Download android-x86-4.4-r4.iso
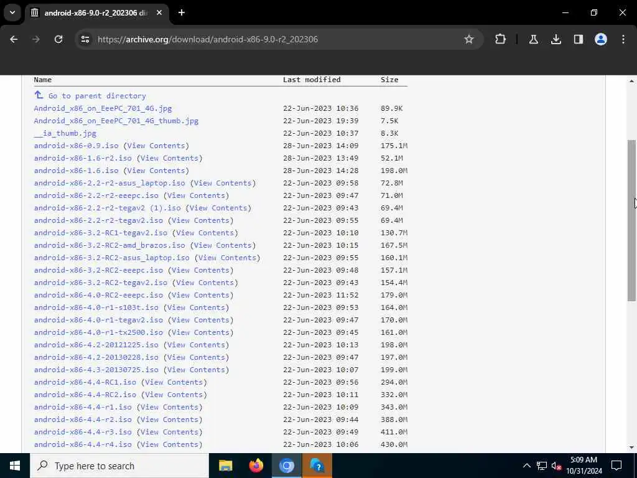Viewport: 637px width, 478px height. pos(83,444)
